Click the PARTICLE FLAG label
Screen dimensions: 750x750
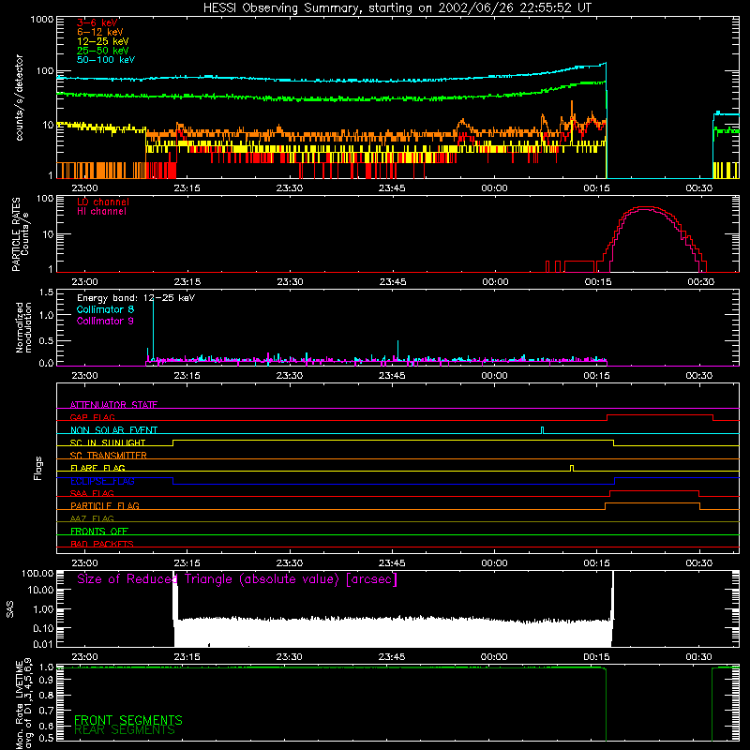[105, 505]
